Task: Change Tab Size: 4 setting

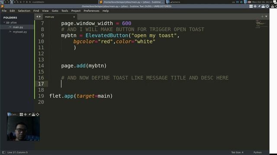Action: coord(237,152)
